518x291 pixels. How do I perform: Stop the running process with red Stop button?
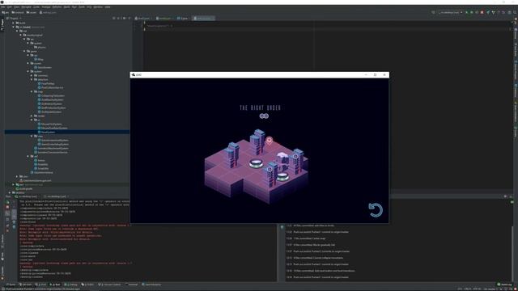tap(482, 13)
